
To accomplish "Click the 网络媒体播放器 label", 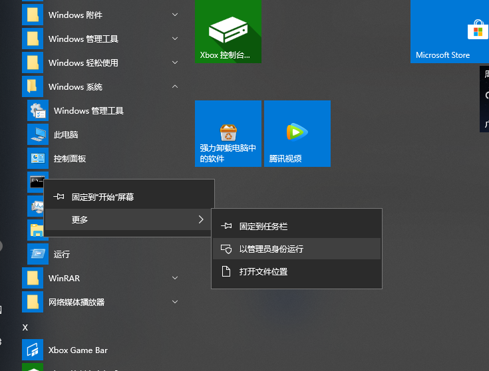I will coord(77,302).
